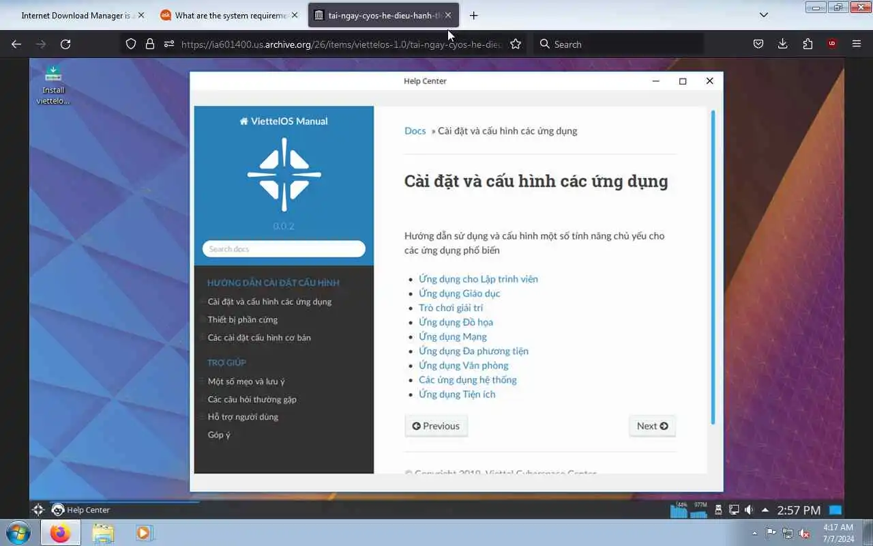
Task: Click the Docs breadcrumb link
Action: pos(415,130)
